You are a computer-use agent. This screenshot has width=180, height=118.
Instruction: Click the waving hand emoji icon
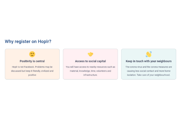[x=149, y=54]
